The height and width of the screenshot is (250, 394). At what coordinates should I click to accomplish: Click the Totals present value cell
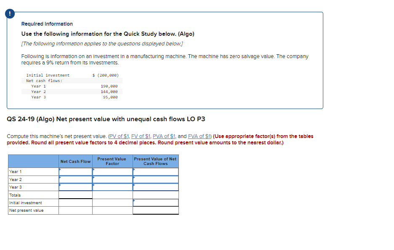(156, 195)
